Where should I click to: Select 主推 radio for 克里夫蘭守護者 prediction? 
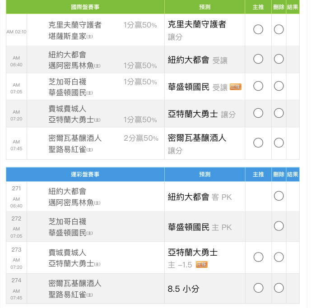(258, 29)
